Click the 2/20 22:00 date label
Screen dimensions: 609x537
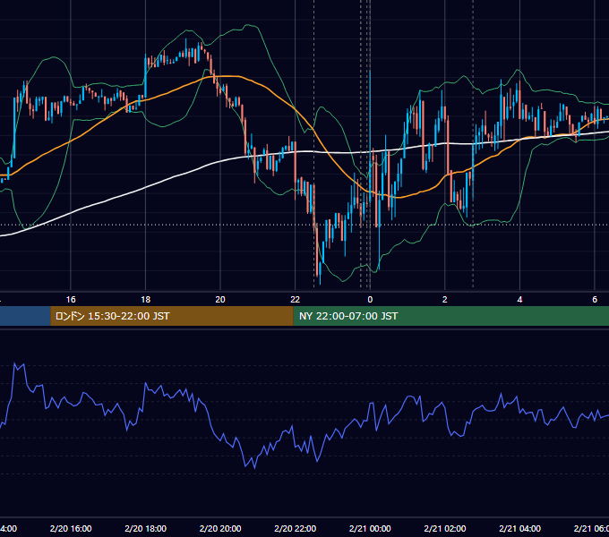pos(296,528)
